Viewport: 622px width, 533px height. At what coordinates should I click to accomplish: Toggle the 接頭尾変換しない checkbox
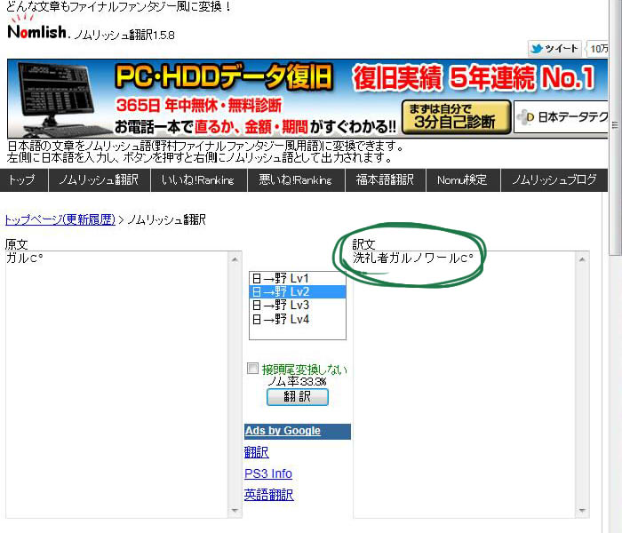pos(252,369)
